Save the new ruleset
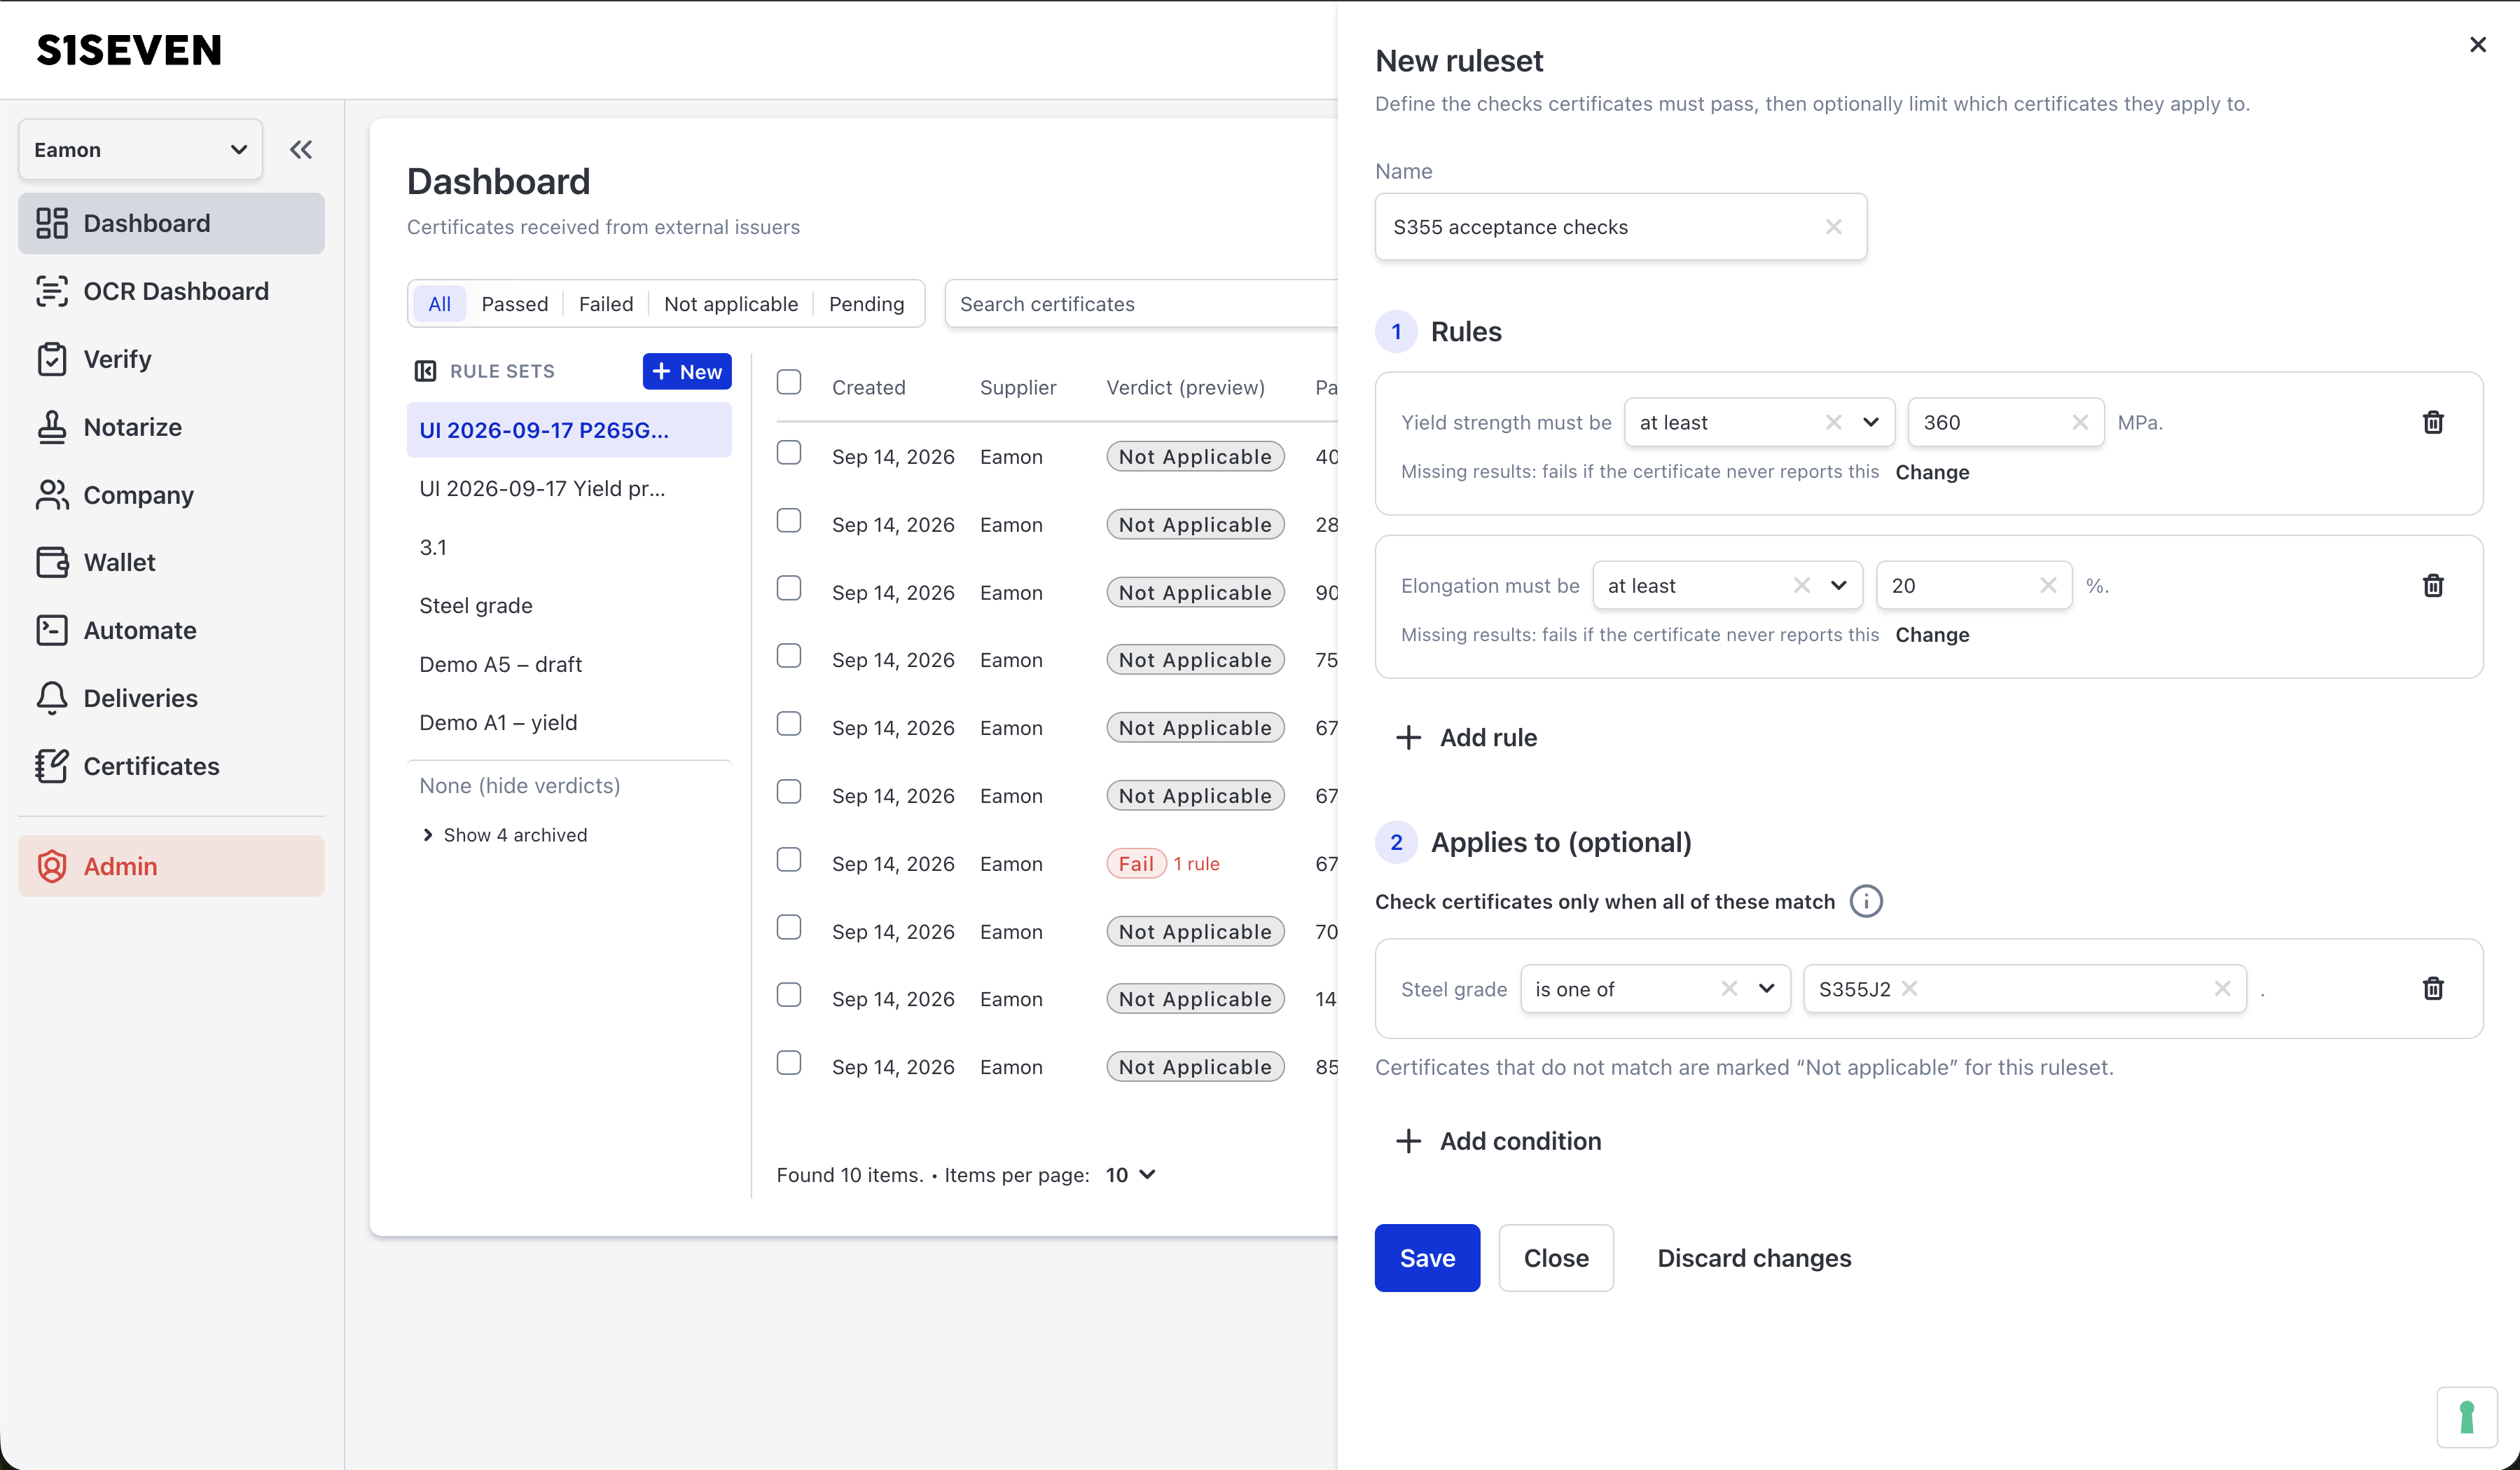Screen dimensions: 2520x1470 [1427, 1258]
